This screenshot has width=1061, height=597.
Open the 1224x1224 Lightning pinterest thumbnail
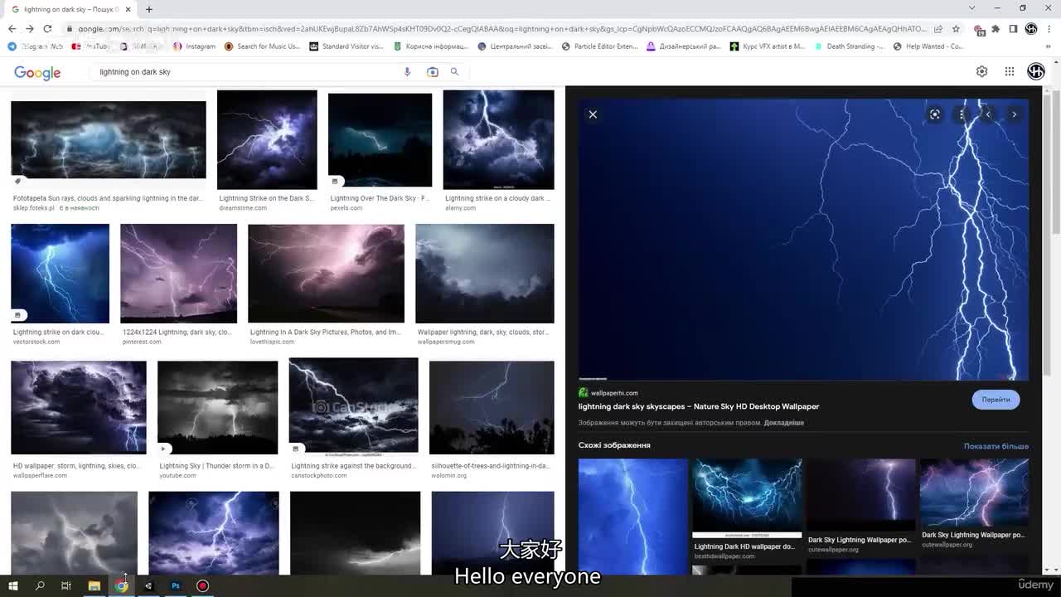click(178, 274)
